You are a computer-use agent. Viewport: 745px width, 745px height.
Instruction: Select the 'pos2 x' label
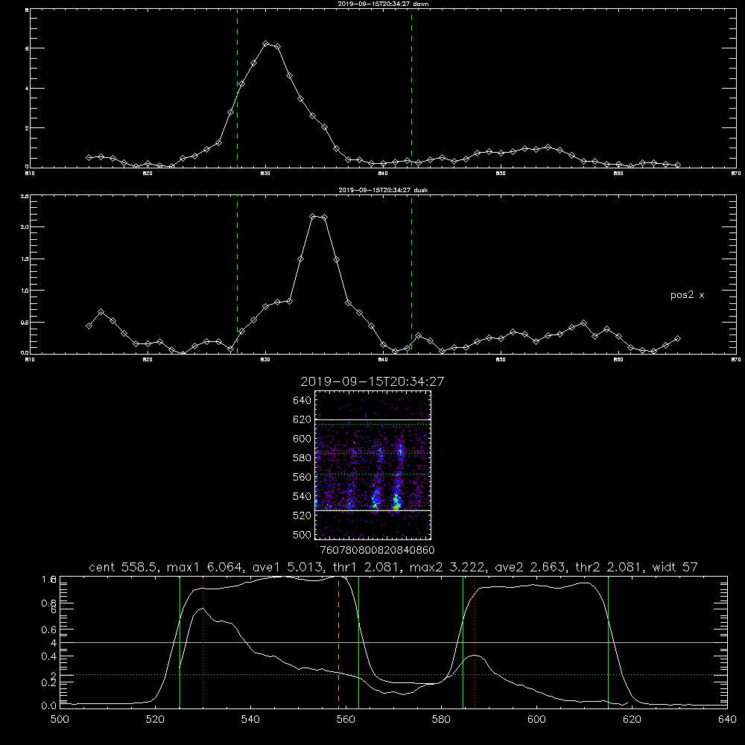687,295
